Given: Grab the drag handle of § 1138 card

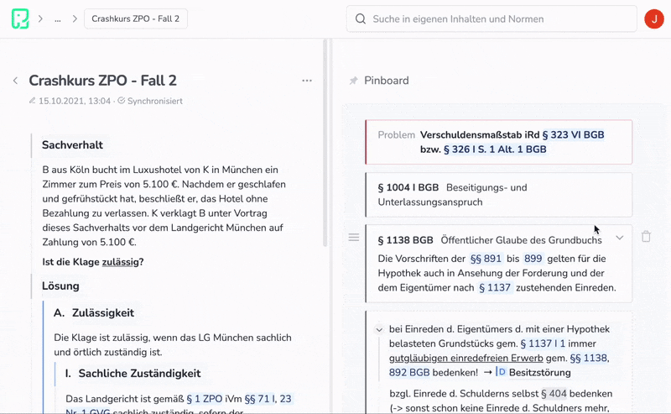Looking at the screenshot, I should point(353,238).
